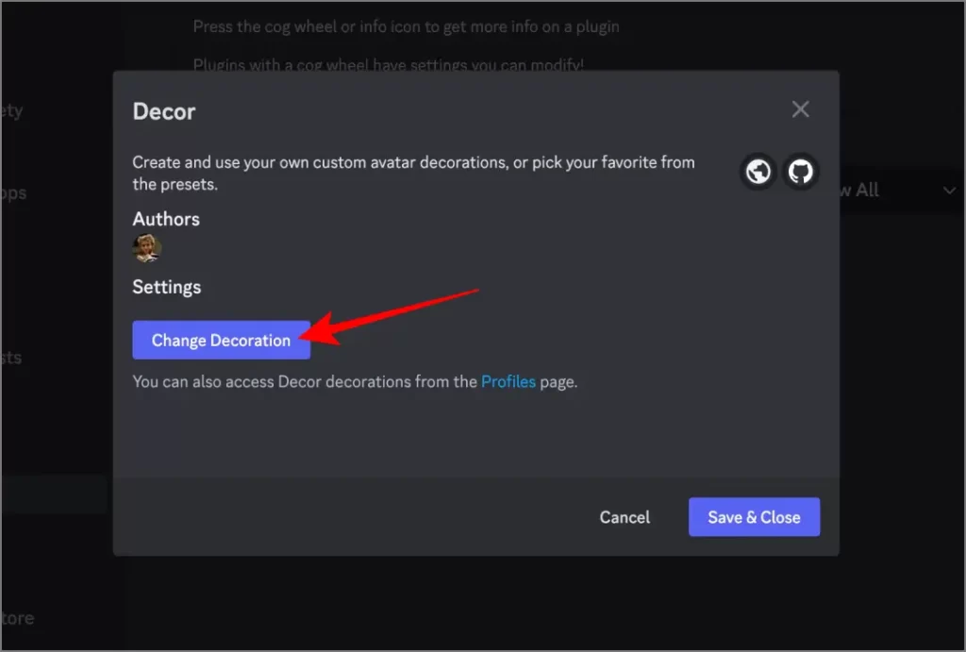Click the Decor dialog title
The image size is (966, 652).
pyautogui.click(x=164, y=111)
